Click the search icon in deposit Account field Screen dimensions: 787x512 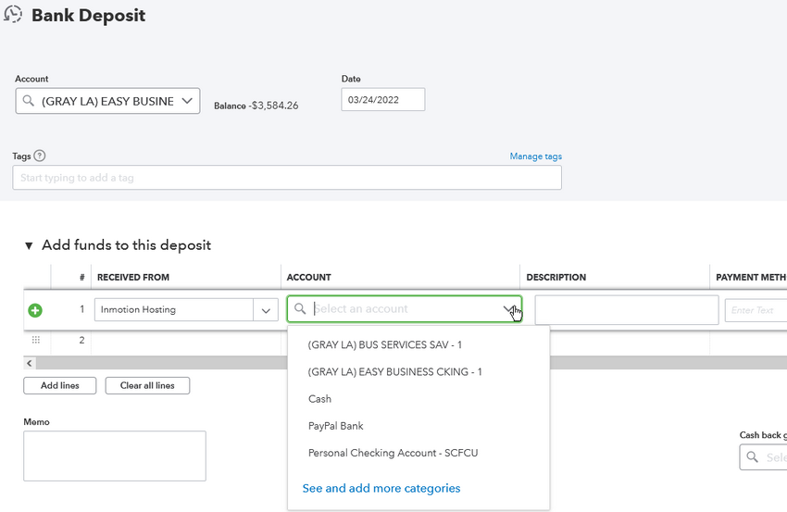[x=29, y=101]
